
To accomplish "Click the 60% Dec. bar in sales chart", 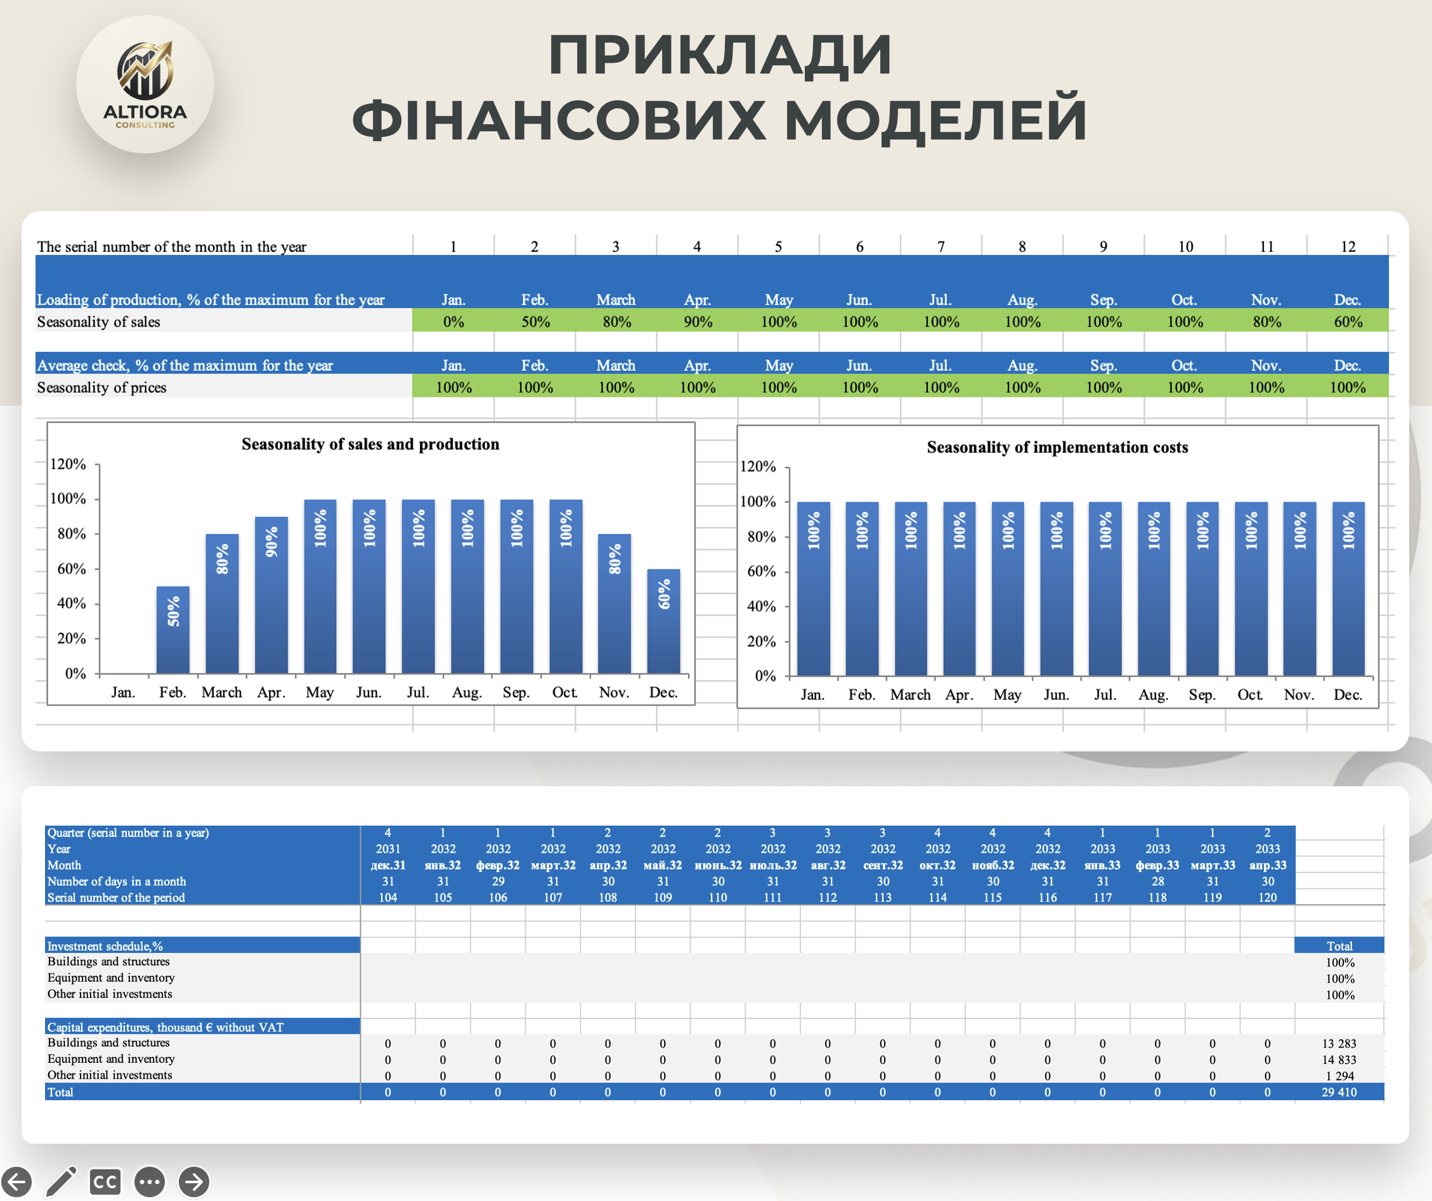I will 663,621.
